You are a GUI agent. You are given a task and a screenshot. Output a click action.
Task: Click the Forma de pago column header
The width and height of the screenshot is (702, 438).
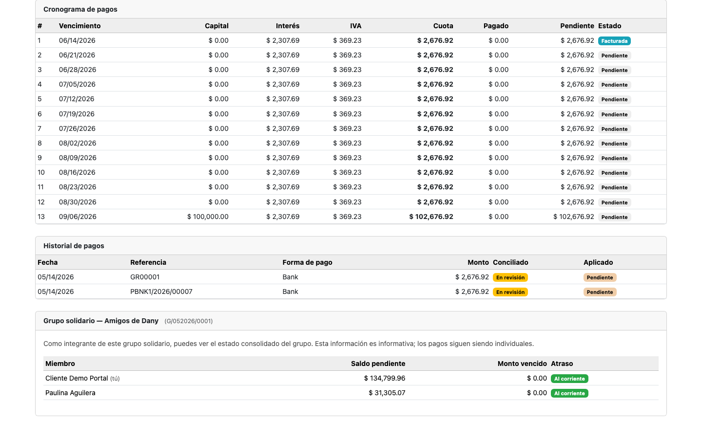click(307, 262)
